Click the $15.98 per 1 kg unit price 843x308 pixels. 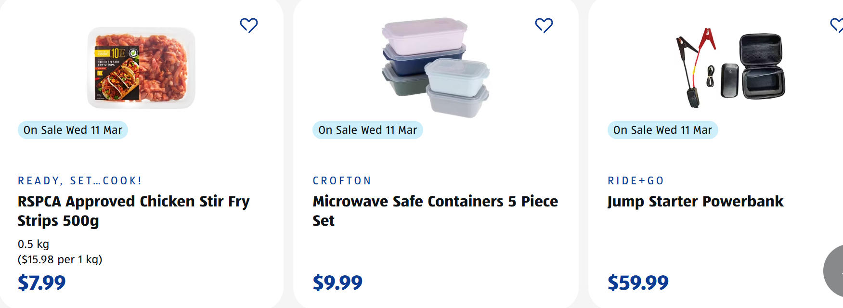[x=60, y=260]
